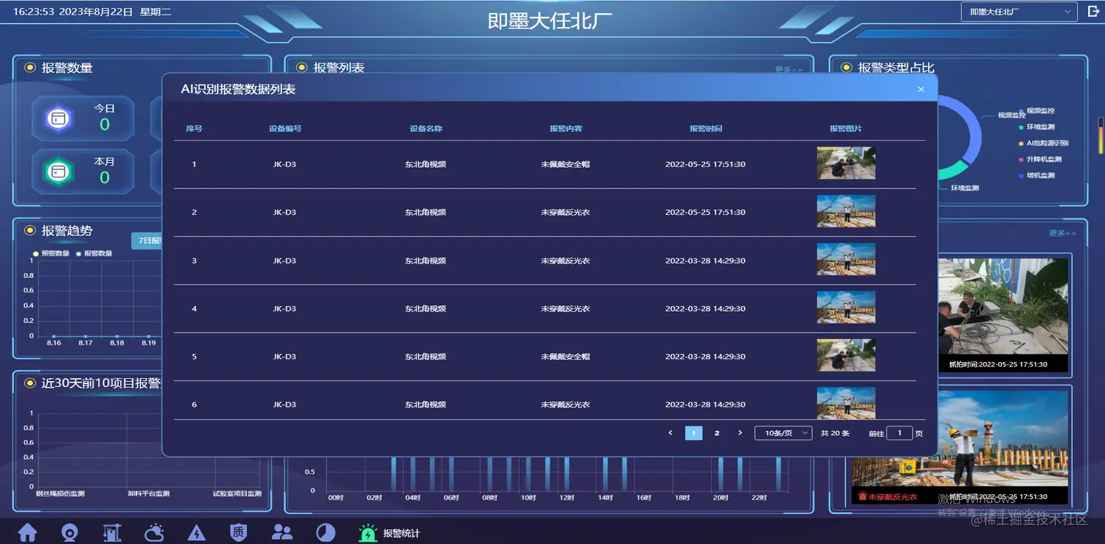1105x544 pixels.
Task: Click the next page chevron in pagination
Action: click(x=740, y=433)
